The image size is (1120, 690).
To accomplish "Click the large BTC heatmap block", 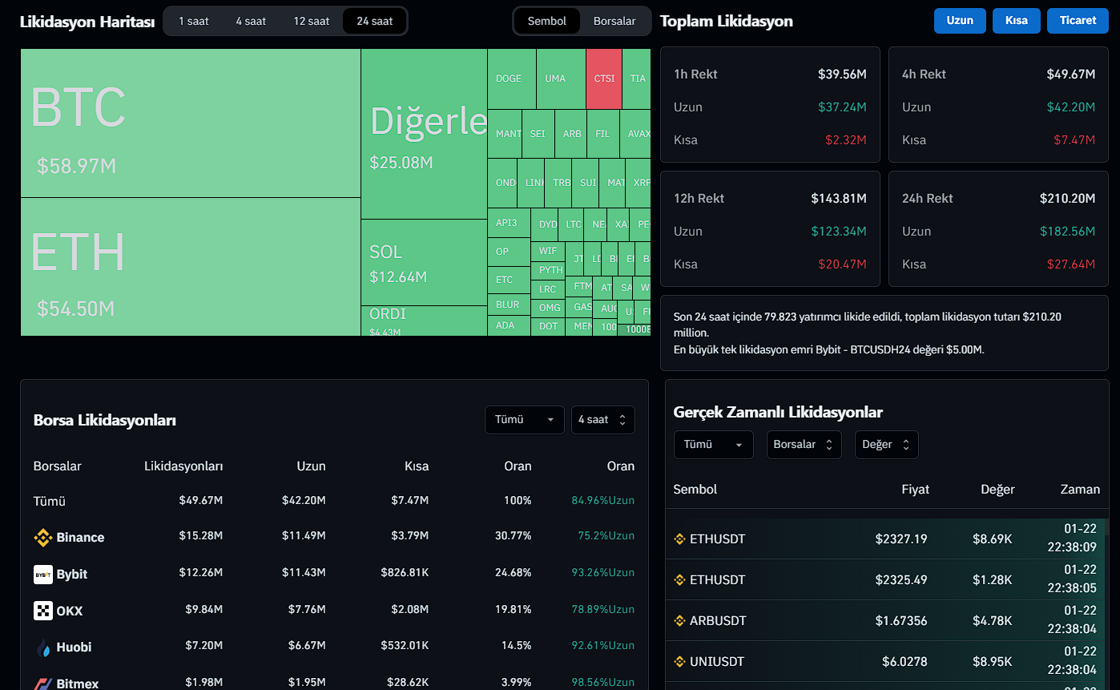I will [190, 123].
